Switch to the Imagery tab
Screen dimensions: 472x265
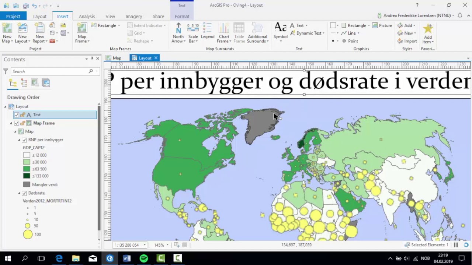point(133,16)
